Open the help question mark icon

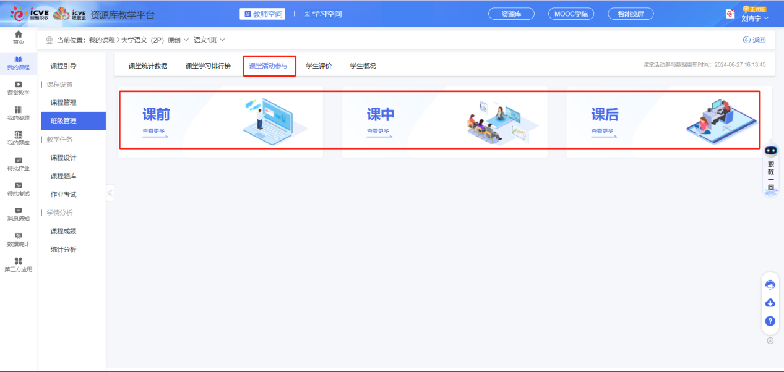tap(770, 321)
